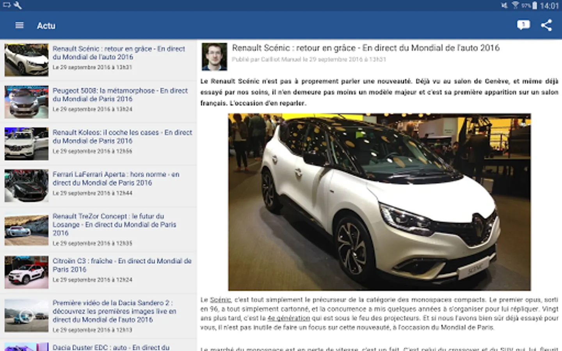The height and width of the screenshot is (351, 562).
Task: Tap the Peugeot 5008 thumbnail
Action: click(27, 102)
